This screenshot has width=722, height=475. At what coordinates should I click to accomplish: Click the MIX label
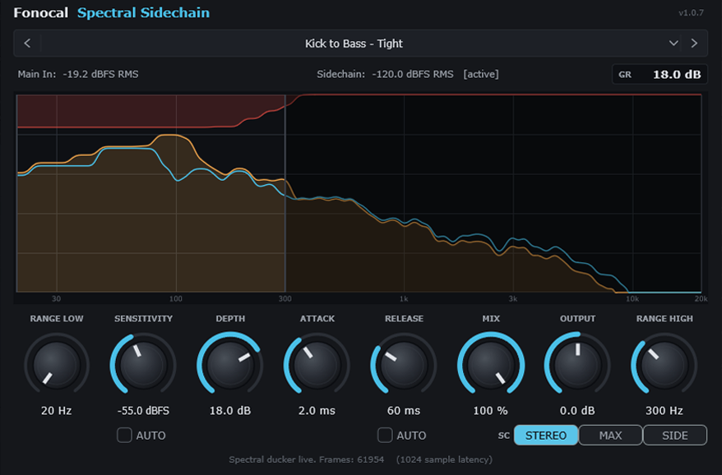[491, 319]
